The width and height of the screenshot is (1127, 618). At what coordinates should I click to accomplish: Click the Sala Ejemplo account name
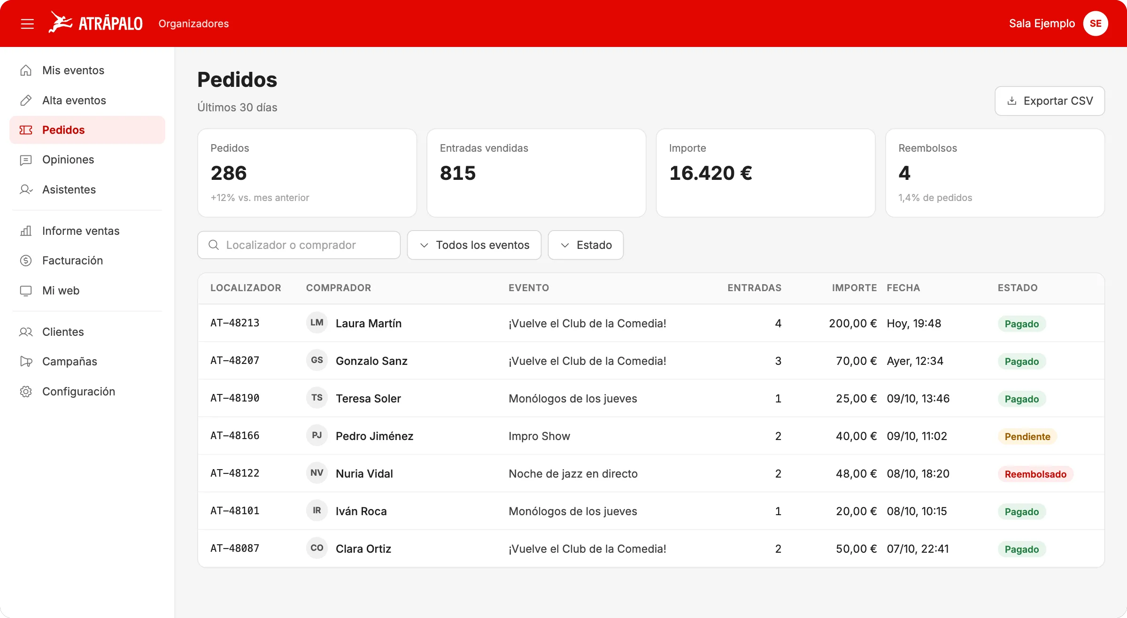click(x=1042, y=23)
